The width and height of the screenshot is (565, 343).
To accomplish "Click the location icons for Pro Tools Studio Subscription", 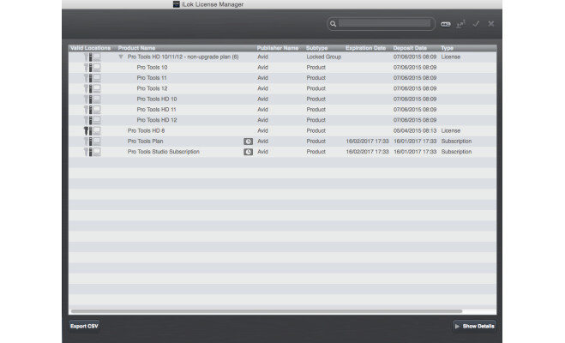I will point(93,152).
